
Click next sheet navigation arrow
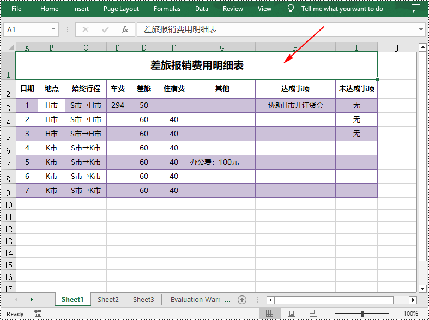(x=32, y=300)
